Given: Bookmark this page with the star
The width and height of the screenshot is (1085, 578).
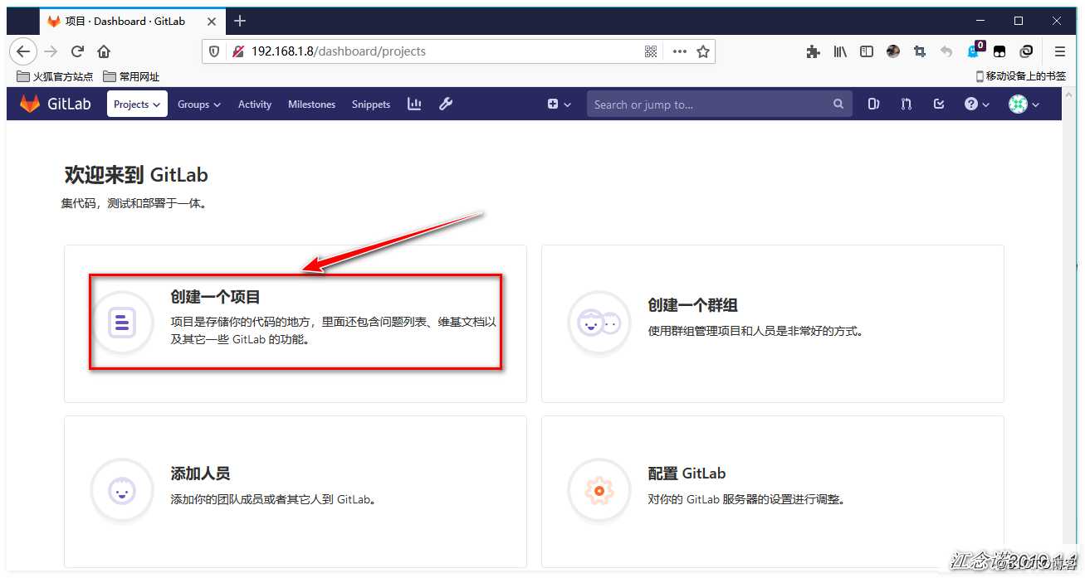Looking at the screenshot, I should click(703, 51).
